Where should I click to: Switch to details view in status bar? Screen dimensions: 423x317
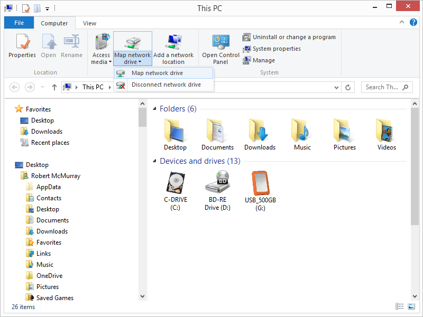(399, 306)
